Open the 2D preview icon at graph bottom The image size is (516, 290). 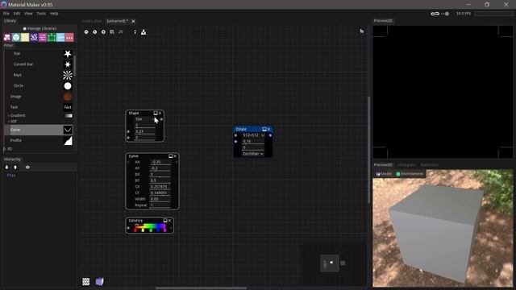(x=86, y=281)
